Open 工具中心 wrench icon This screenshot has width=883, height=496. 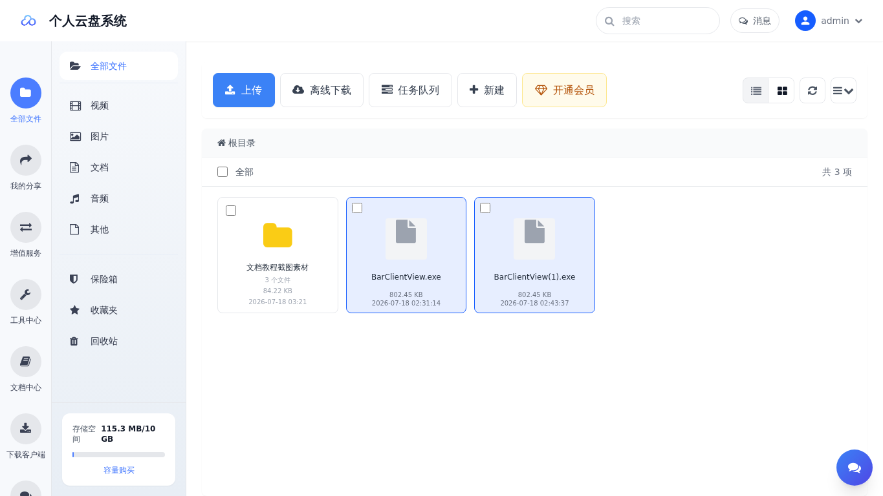pyautogui.click(x=26, y=294)
